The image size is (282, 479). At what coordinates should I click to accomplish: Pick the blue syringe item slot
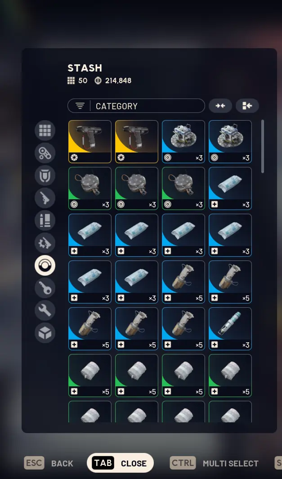[230, 329]
